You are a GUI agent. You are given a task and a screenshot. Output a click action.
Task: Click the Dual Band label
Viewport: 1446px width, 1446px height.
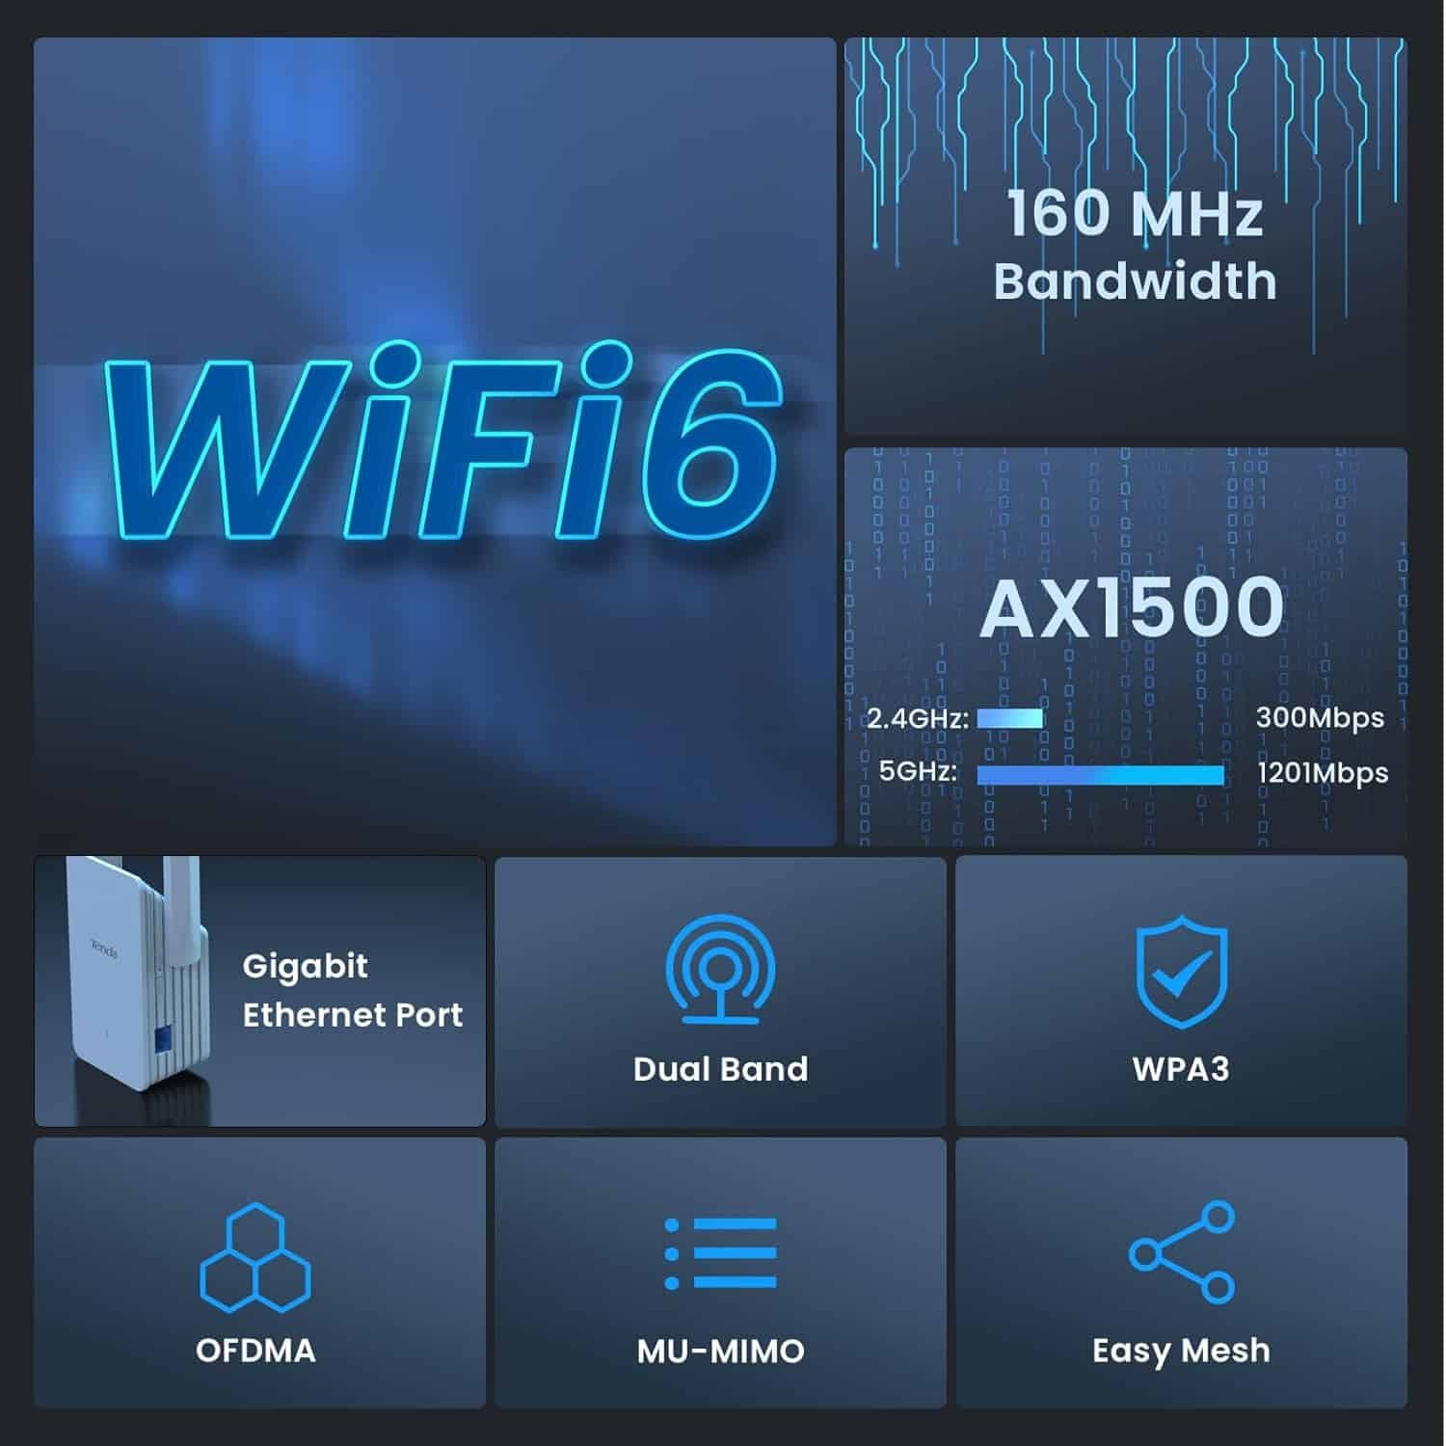pos(720,1069)
